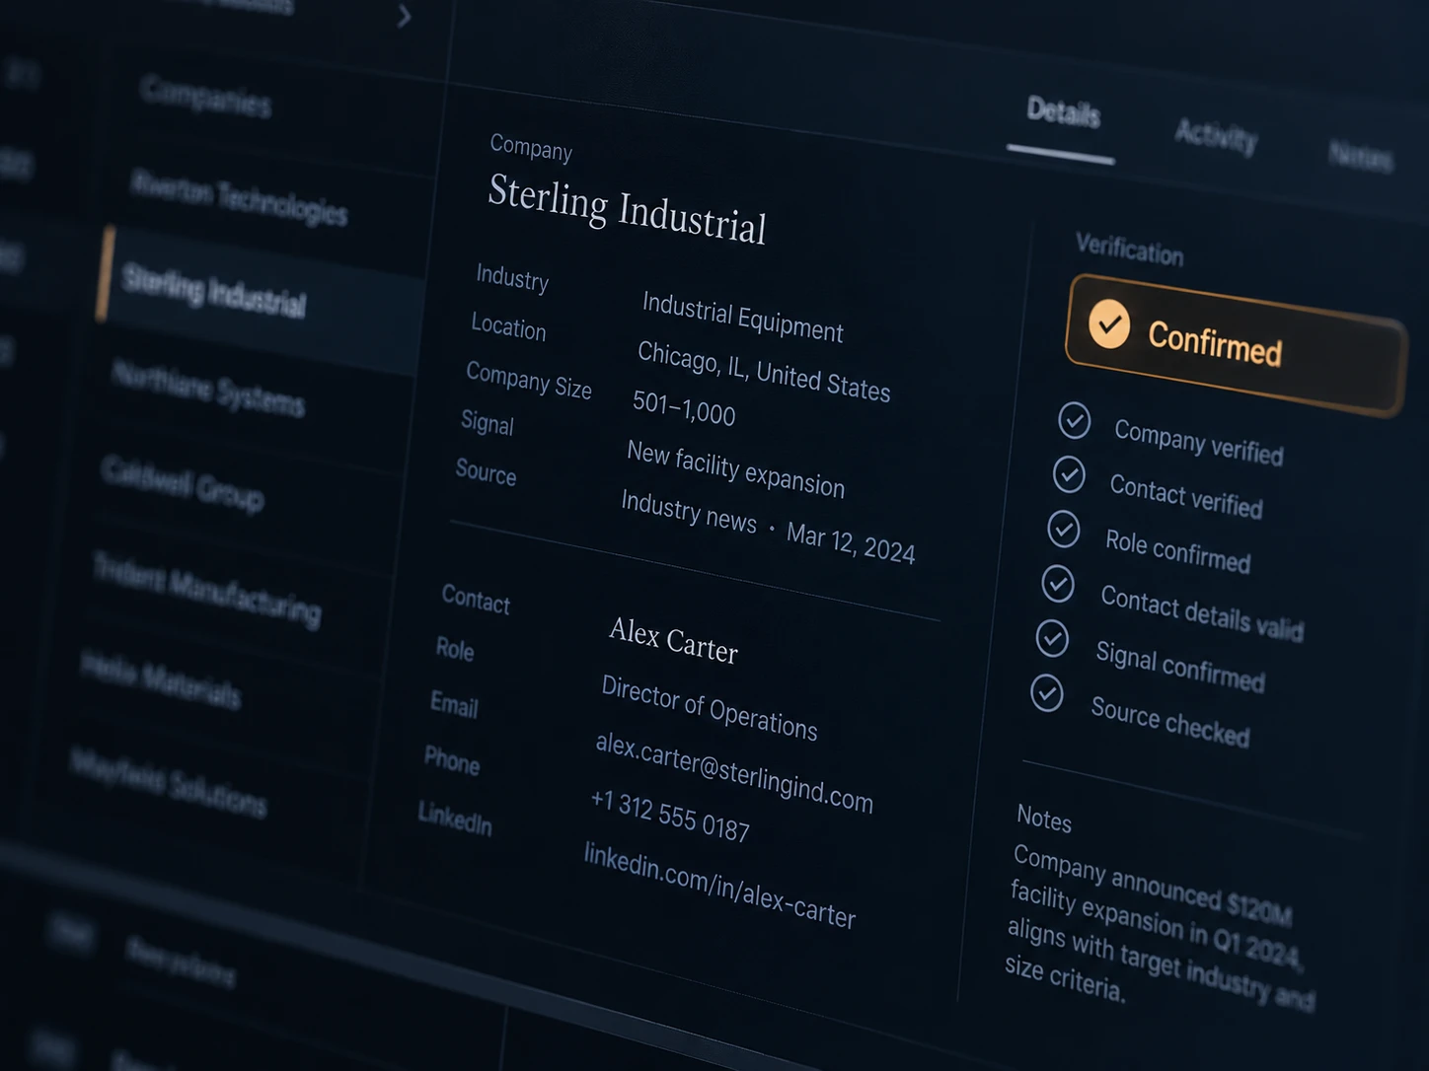Click the check icon beside Signal confirmed
Image resolution: width=1429 pixels, height=1071 pixels.
pos(1052,638)
